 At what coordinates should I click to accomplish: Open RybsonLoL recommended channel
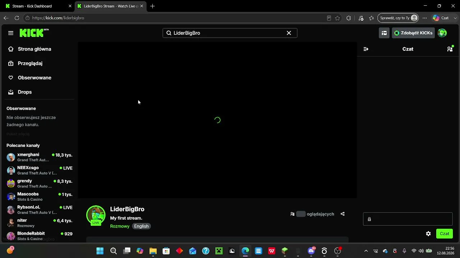[40, 210]
